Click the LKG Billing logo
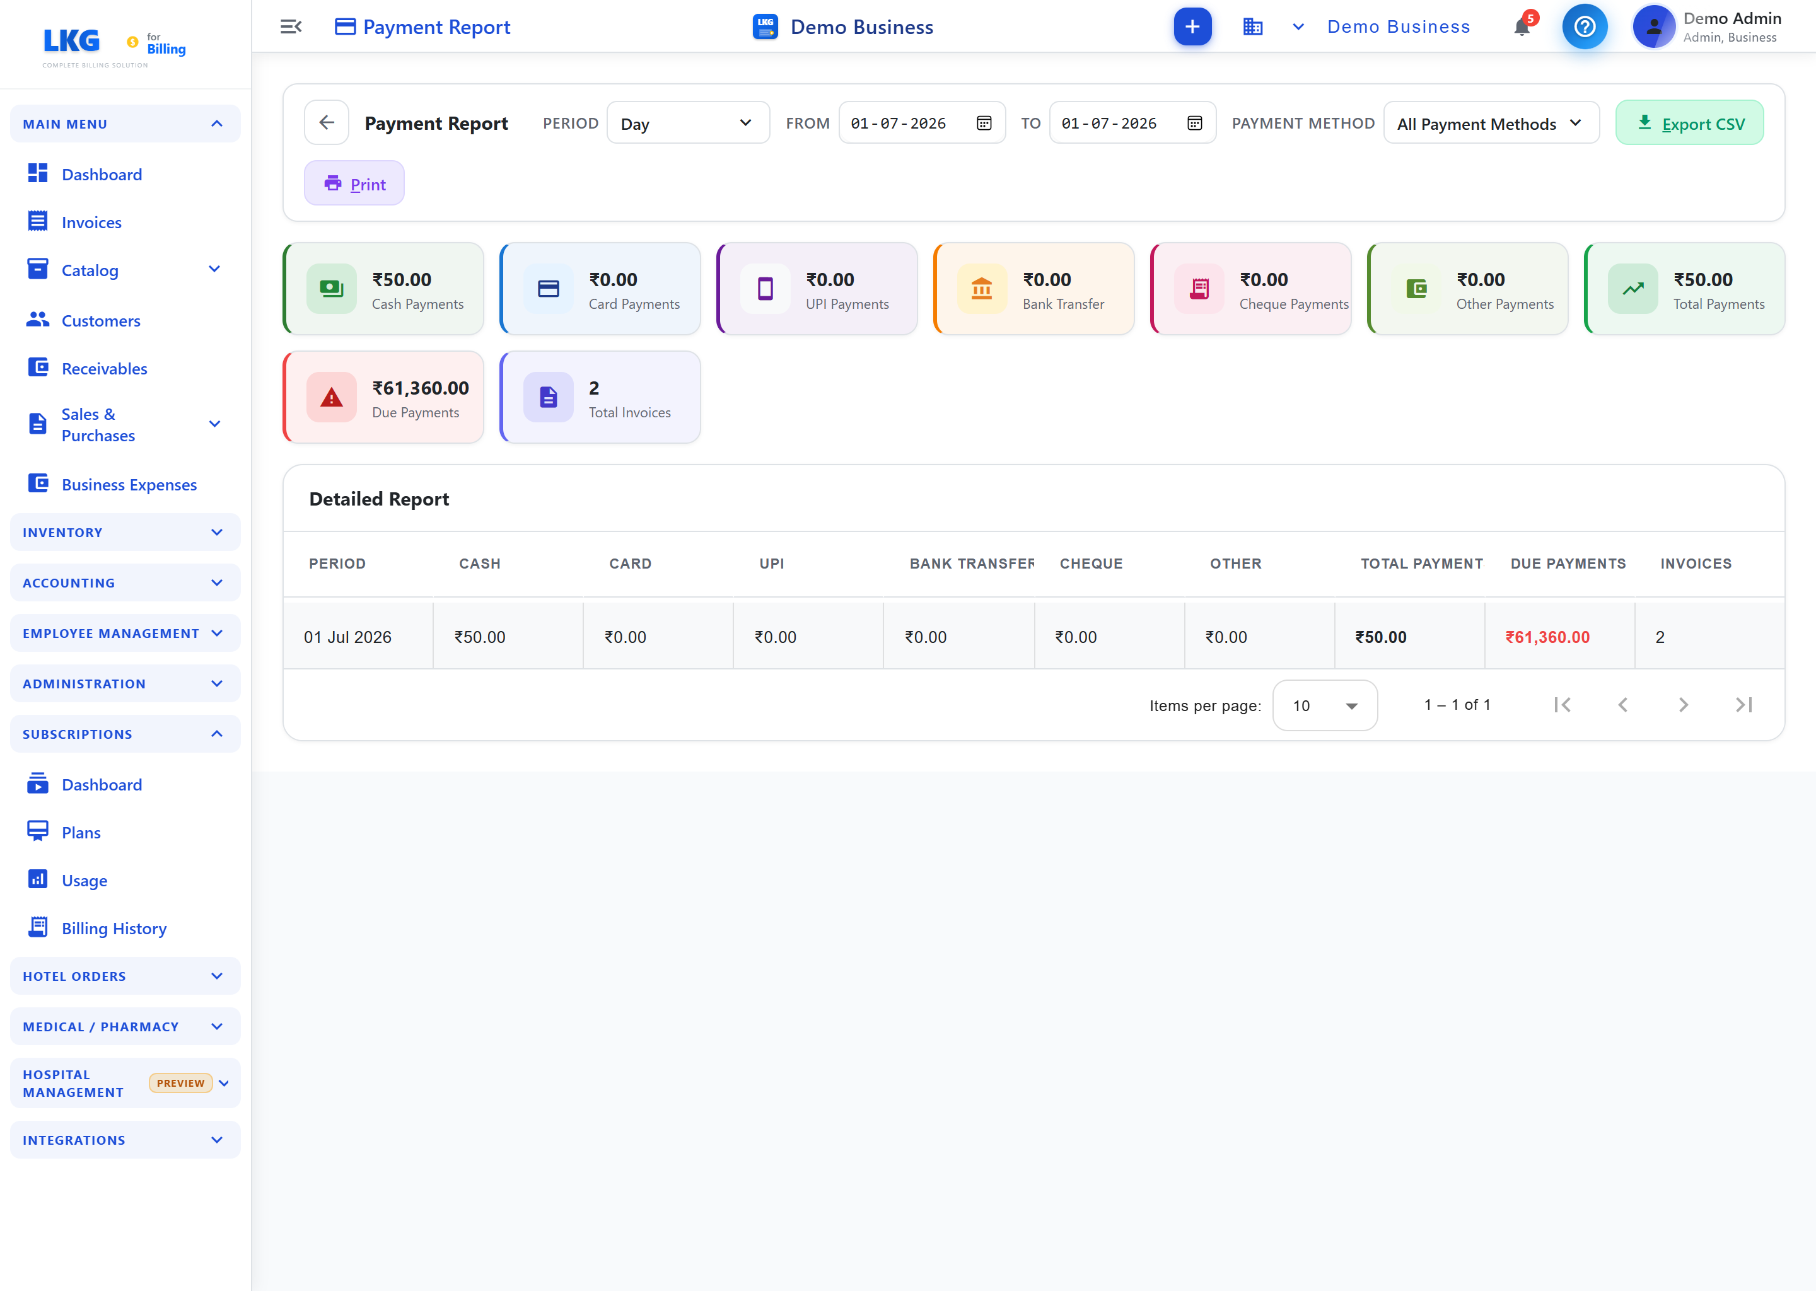This screenshot has width=1816, height=1291. pos(113,47)
